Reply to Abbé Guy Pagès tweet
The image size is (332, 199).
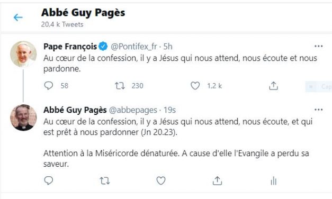pos(49,180)
